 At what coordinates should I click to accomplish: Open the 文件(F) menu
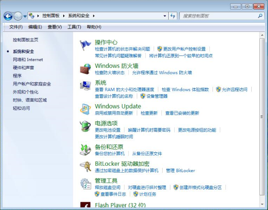click(x=16, y=27)
